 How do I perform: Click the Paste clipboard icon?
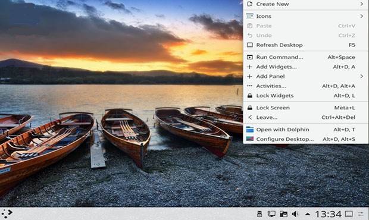click(250, 26)
